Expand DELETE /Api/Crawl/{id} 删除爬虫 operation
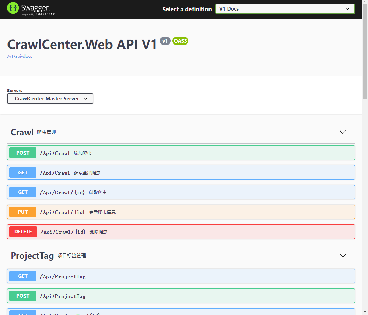The width and height of the screenshot is (368, 315). 181,232
